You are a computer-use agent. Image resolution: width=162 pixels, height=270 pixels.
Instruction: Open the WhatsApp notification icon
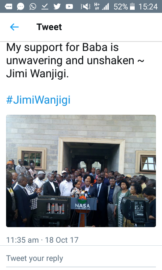click(33, 7)
